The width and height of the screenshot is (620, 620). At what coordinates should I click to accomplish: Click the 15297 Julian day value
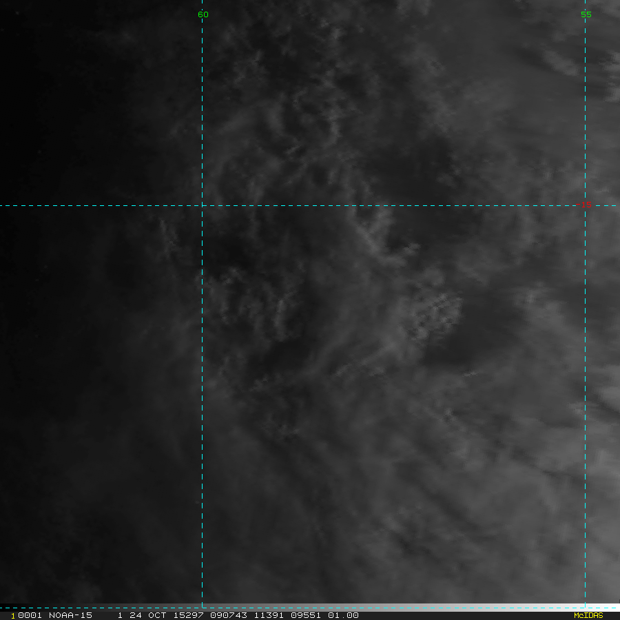click(x=188, y=615)
